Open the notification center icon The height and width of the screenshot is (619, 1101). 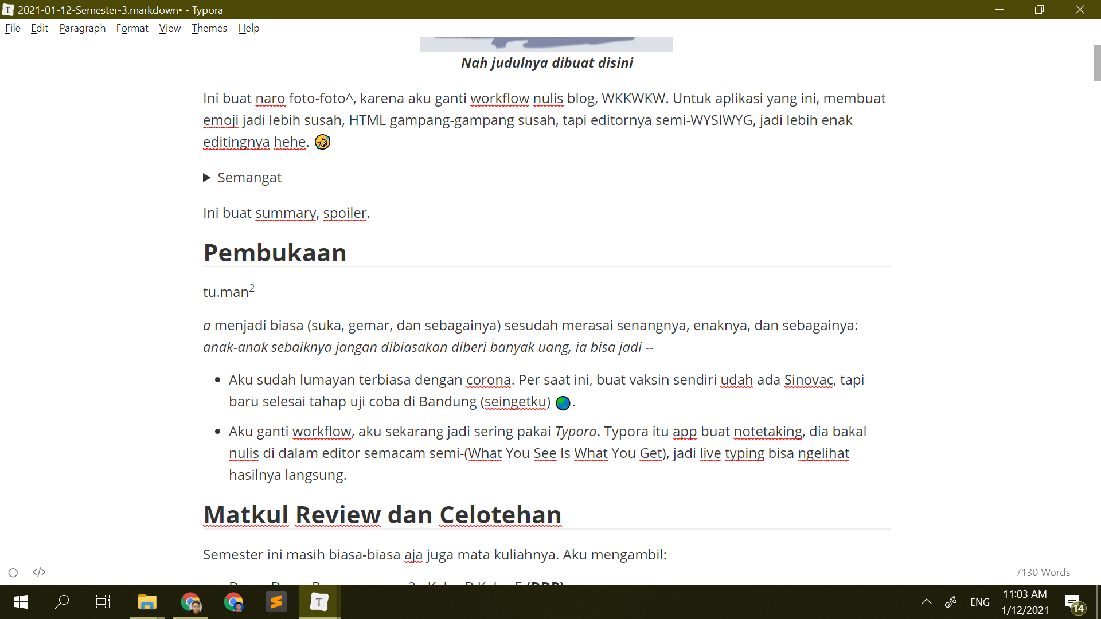click(1073, 602)
